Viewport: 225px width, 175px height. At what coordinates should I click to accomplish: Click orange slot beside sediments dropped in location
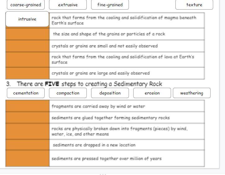click(27, 145)
